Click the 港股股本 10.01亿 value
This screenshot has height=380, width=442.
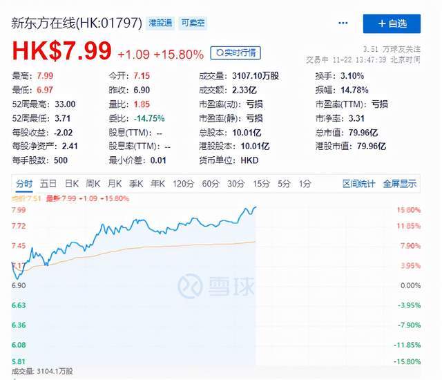point(255,146)
